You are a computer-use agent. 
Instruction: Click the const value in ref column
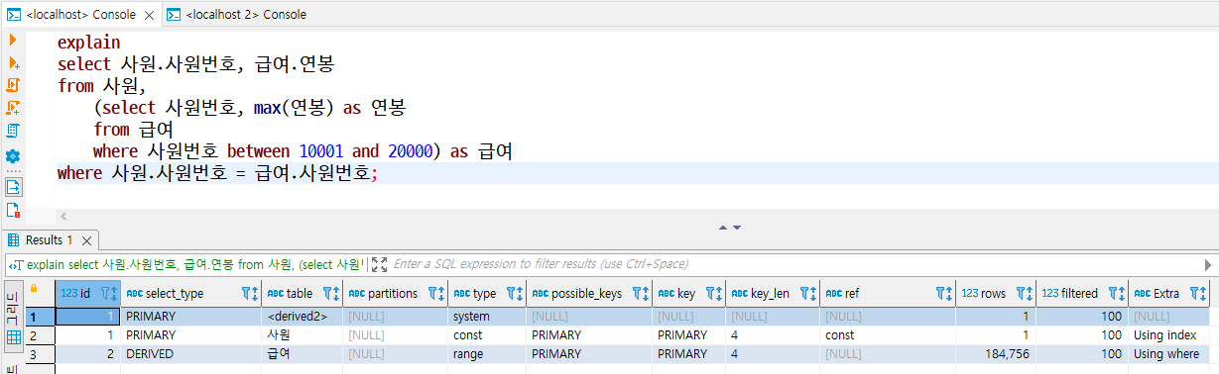[888, 335]
